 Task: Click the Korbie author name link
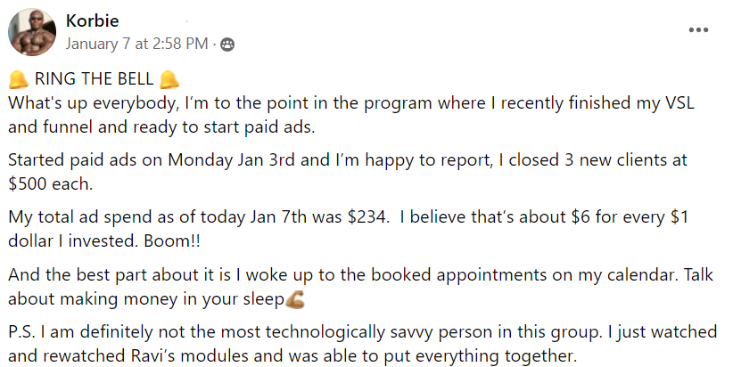[92, 20]
